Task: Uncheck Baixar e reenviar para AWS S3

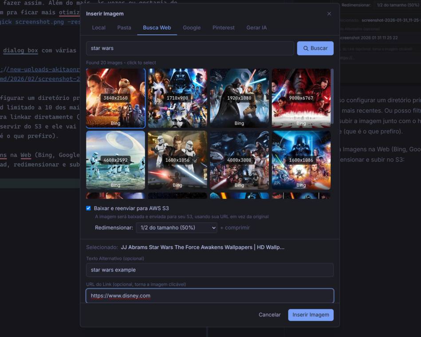Action: [x=89, y=208]
